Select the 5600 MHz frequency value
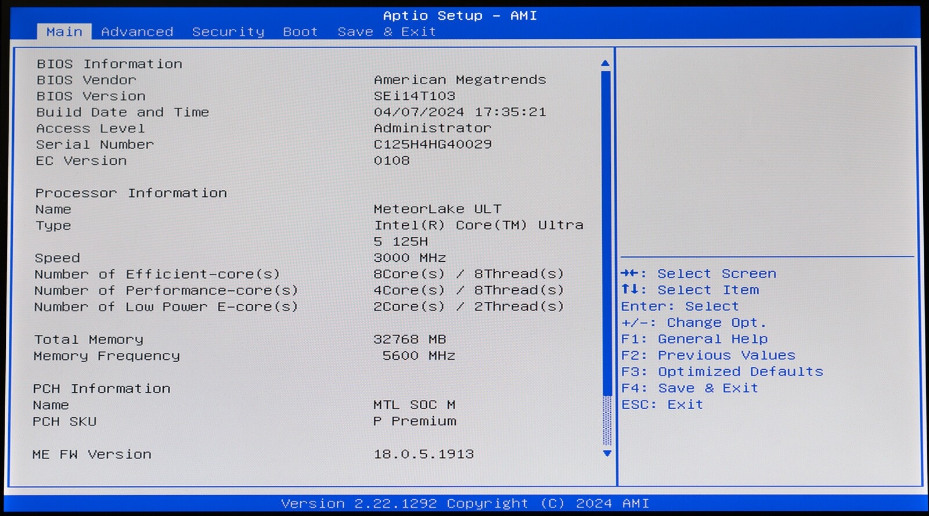This screenshot has width=929, height=516. tap(419, 356)
